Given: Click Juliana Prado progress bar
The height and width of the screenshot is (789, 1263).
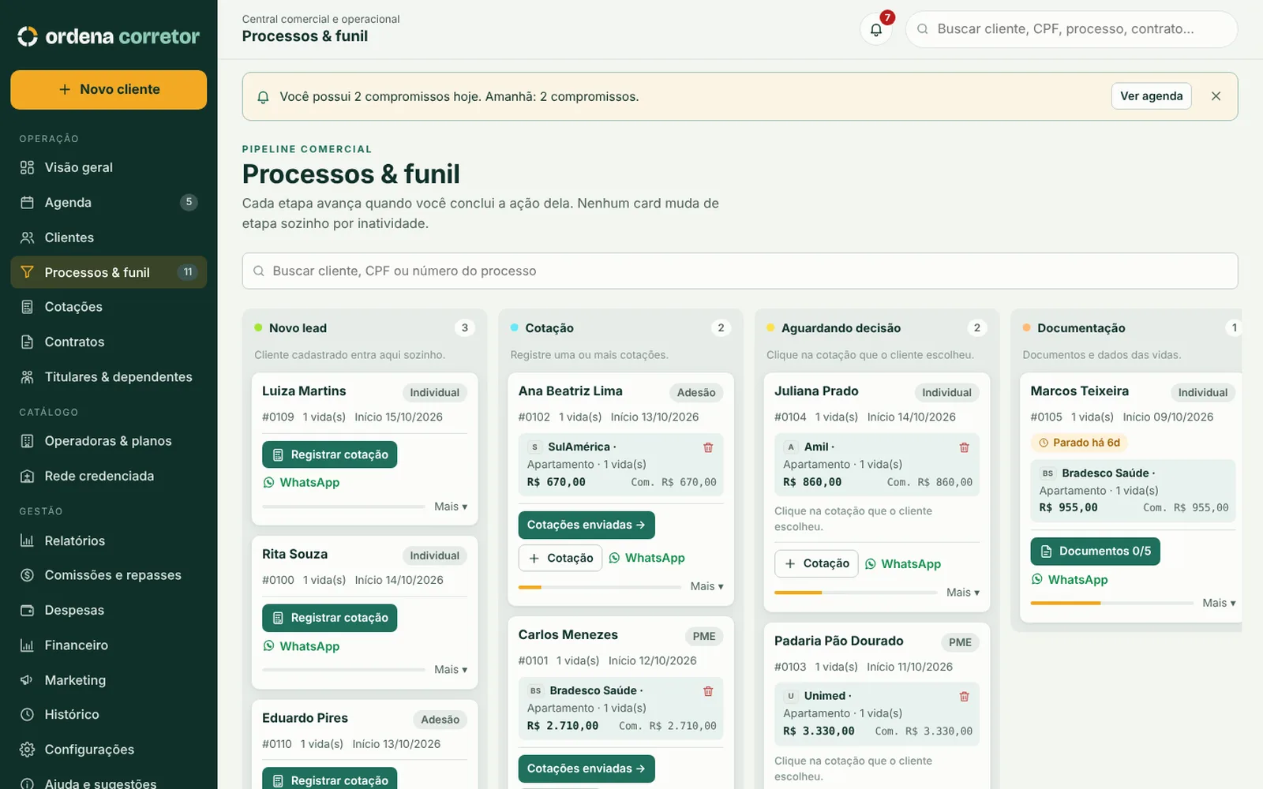Looking at the screenshot, I should 856,593.
